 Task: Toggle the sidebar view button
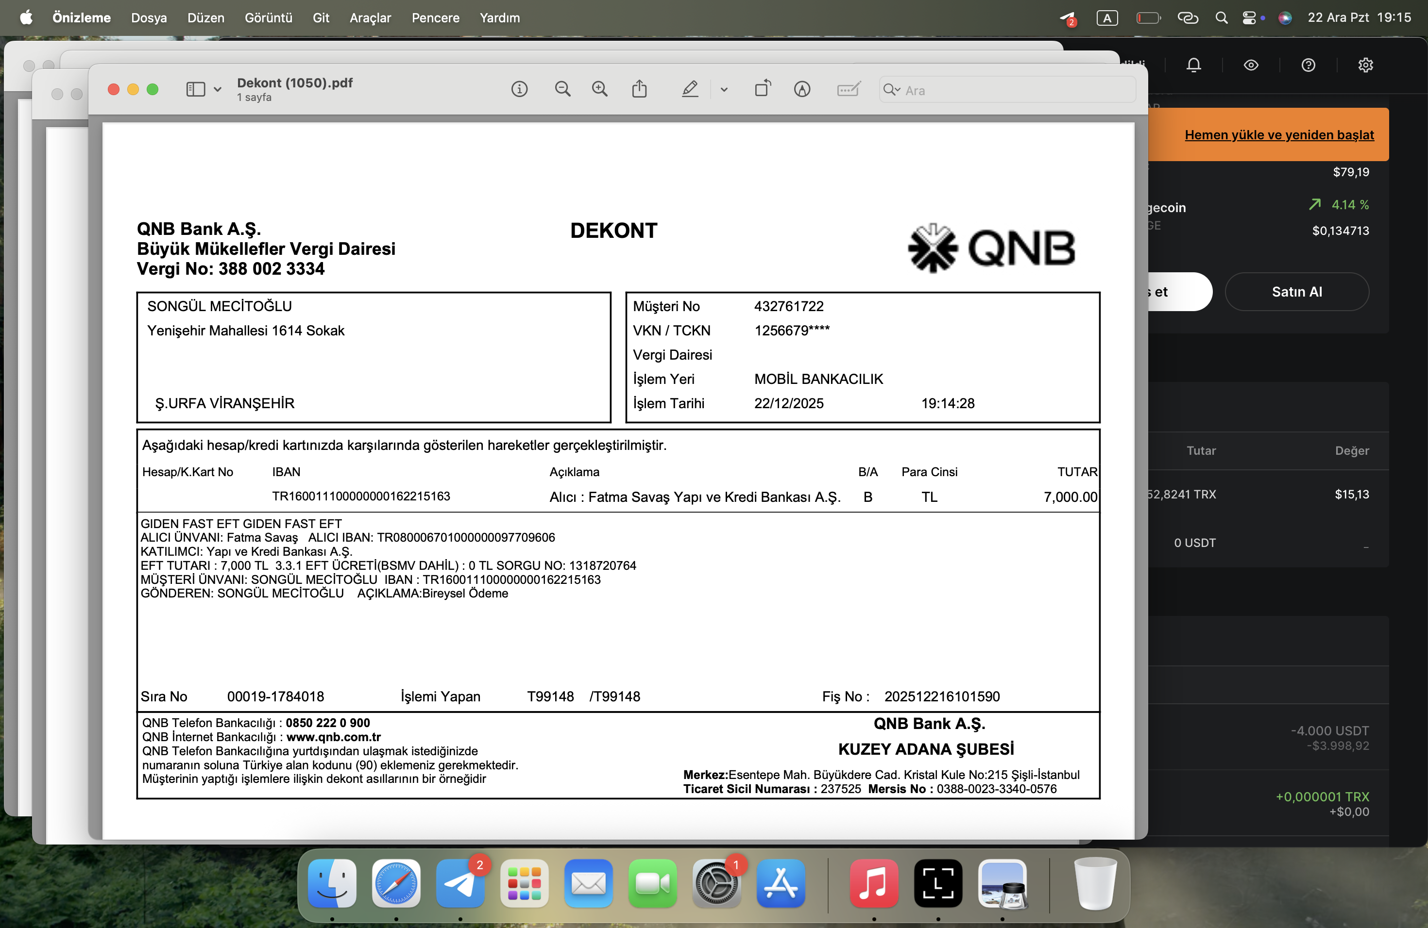pos(196,89)
